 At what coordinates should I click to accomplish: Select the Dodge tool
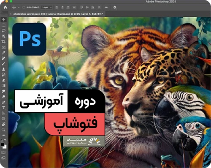coord(3,97)
